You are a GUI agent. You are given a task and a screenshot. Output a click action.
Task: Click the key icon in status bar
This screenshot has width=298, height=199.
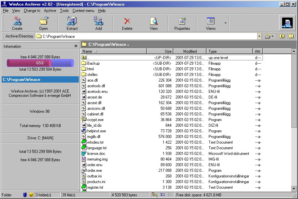(x=155, y=195)
